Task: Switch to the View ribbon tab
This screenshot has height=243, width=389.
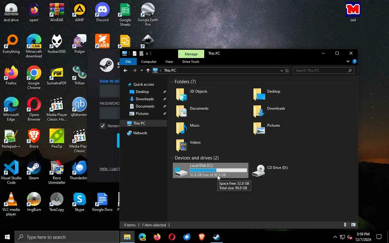Action: click(x=169, y=61)
